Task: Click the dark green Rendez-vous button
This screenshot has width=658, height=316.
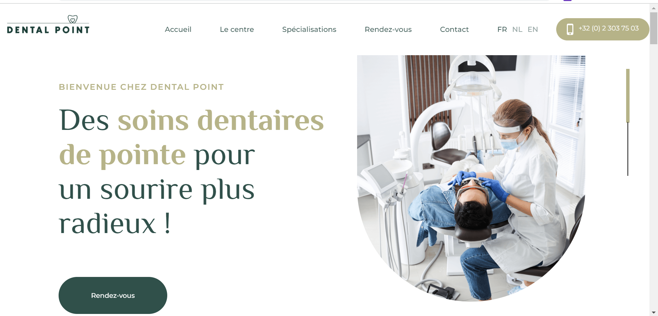Action: tap(113, 295)
